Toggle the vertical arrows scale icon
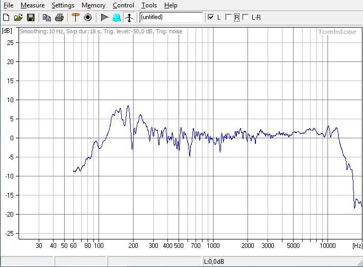Viewport: 363px width, 267px height. click(129, 17)
